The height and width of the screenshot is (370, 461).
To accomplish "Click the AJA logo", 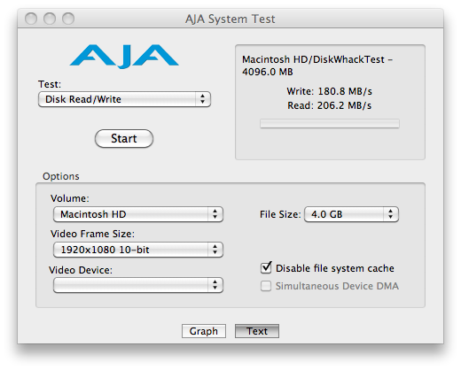I will pos(124,56).
